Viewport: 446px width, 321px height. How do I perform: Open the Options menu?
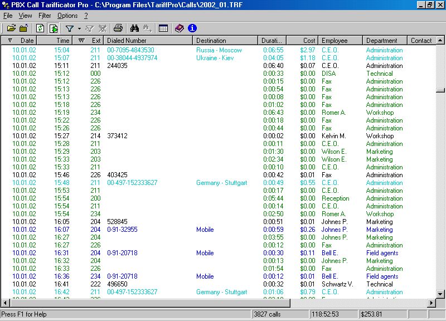(67, 16)
